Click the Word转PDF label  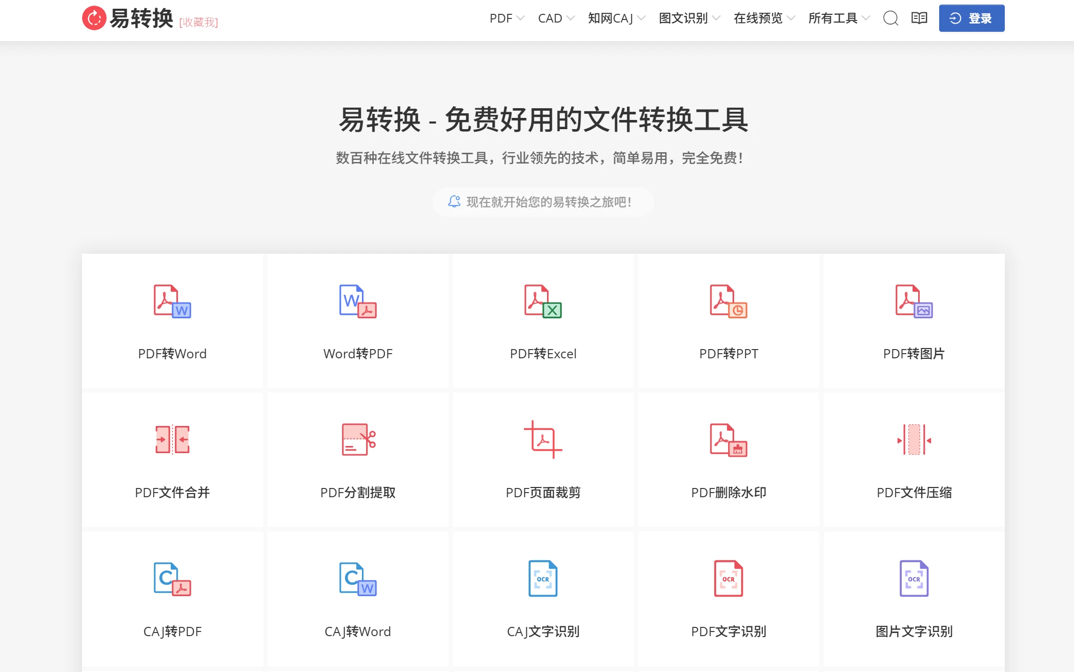pyautogui.click(x=358, y=354)
